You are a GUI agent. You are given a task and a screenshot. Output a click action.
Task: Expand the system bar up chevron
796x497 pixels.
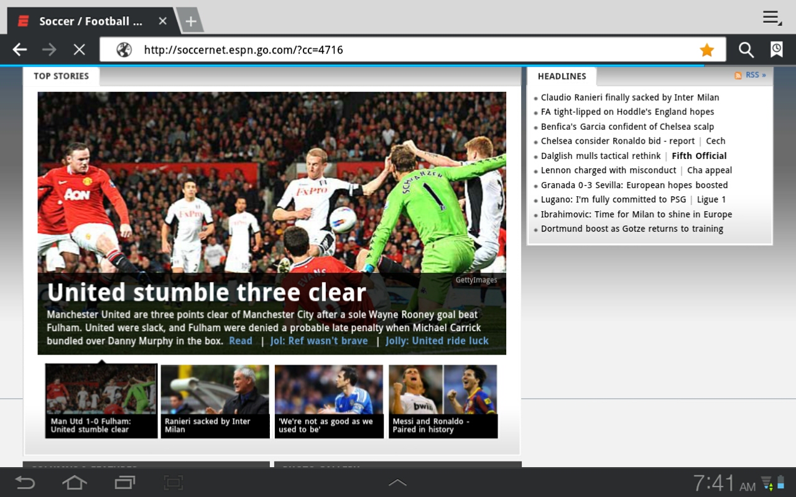397,483
